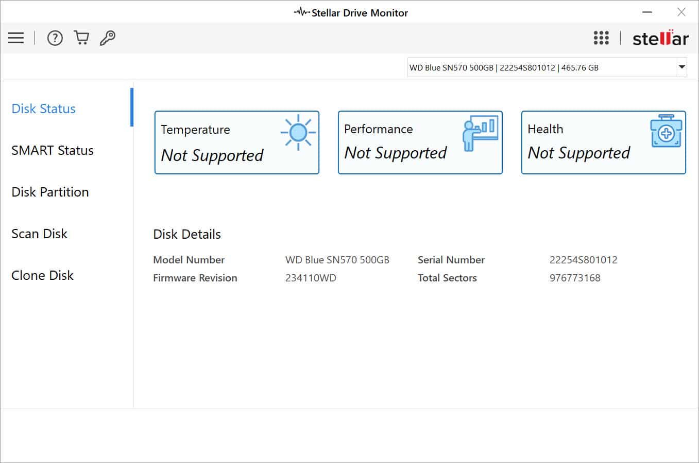Open the Stellar apps grid icon
Viewport: 699px width, 463px height.
click(601, 38)
